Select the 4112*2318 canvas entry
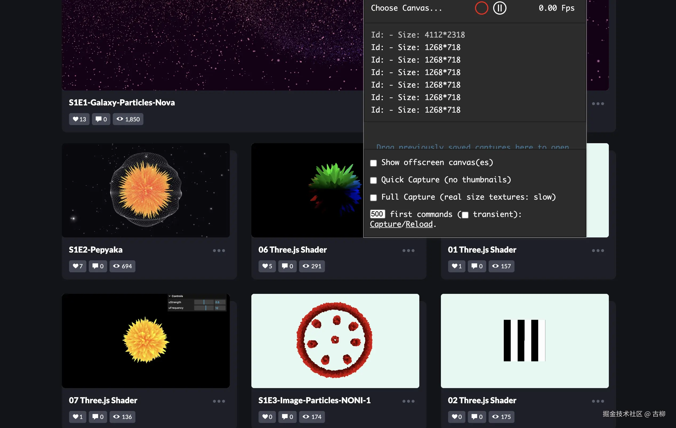This screenshot has height=428, width=676. pyautogui.click(x=418, y=35)
